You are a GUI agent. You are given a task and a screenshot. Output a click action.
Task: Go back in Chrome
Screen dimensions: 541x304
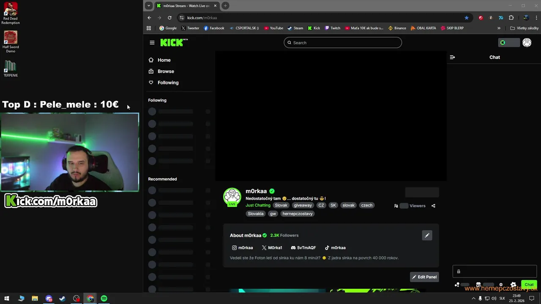click(x=149, y=18)
